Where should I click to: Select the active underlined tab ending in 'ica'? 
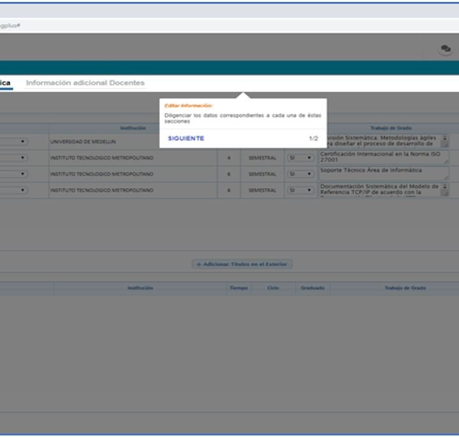[x=6, y=84]
